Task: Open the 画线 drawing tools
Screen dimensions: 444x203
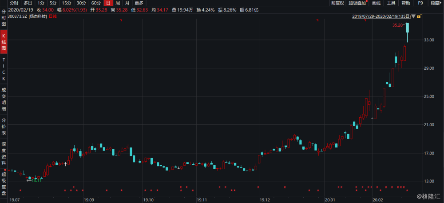Action: click(376, 3)
